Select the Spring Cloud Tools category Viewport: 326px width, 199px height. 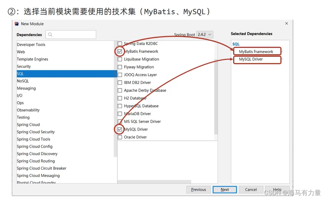65,139
